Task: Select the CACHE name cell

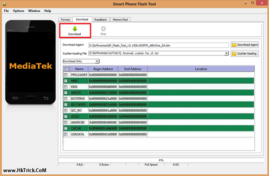Action: point(79,129)
